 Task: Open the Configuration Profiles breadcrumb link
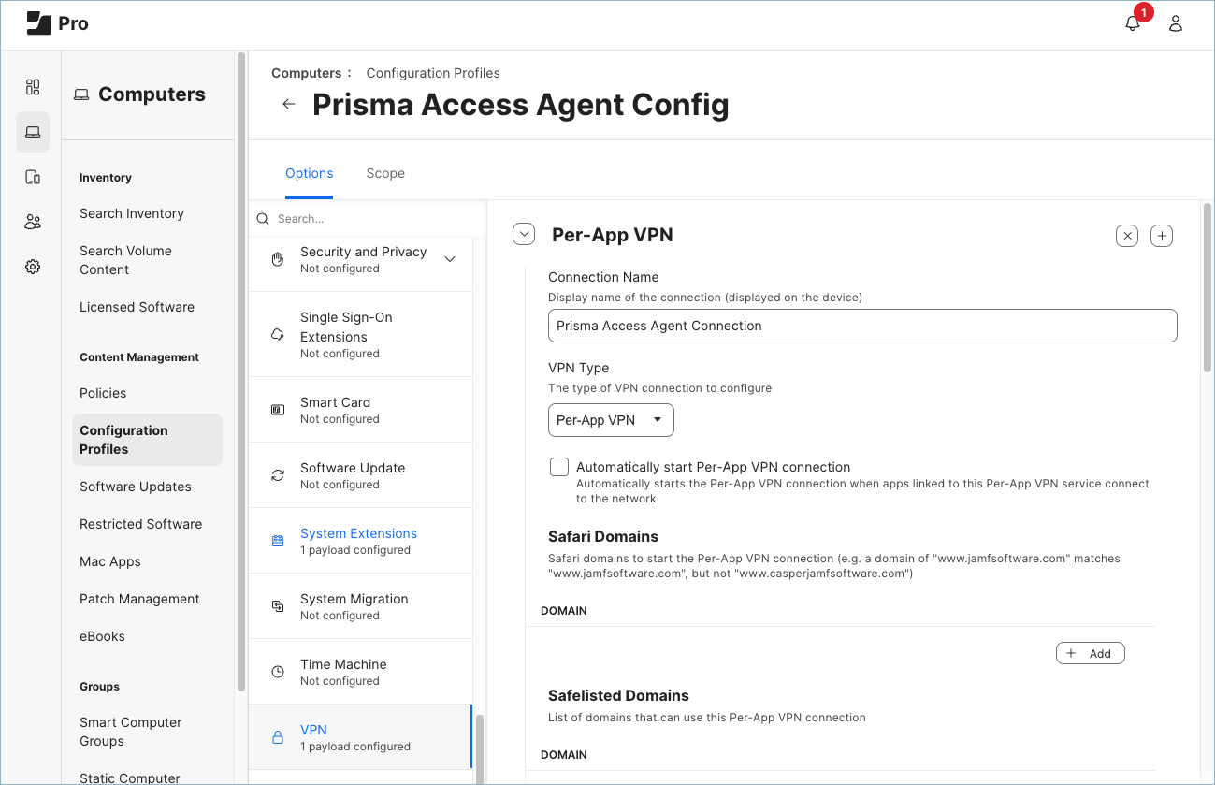[x=433, y=72]
